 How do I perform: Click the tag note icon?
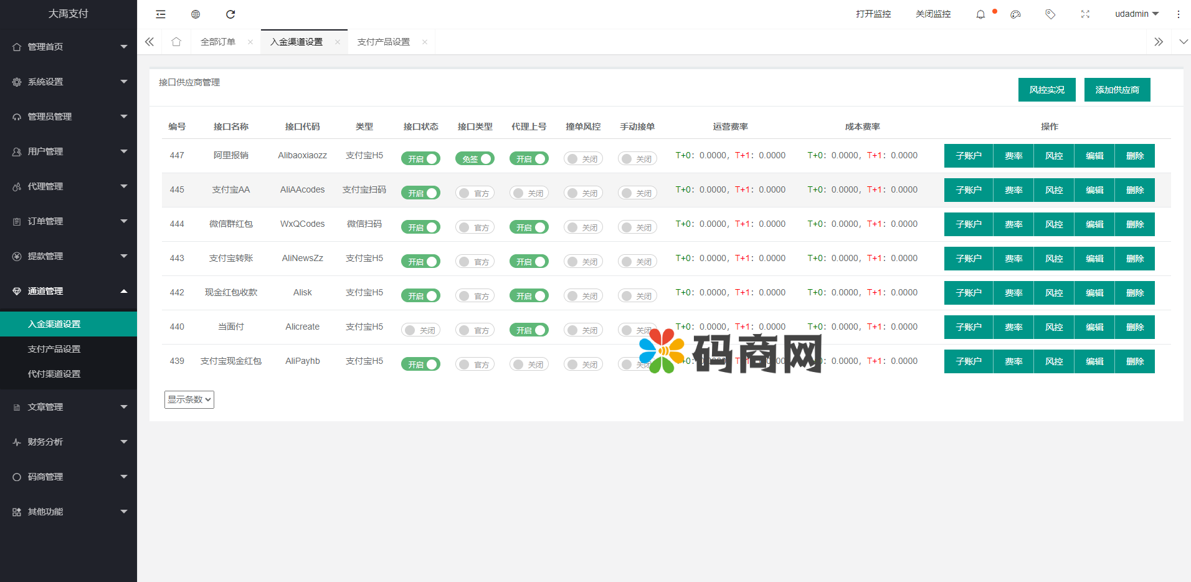1050,14
